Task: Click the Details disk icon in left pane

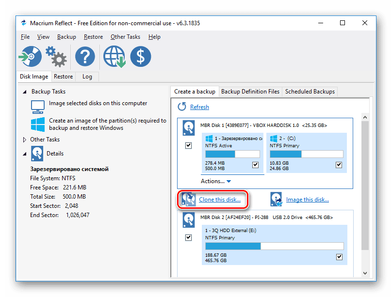Action: click(37, 154)
